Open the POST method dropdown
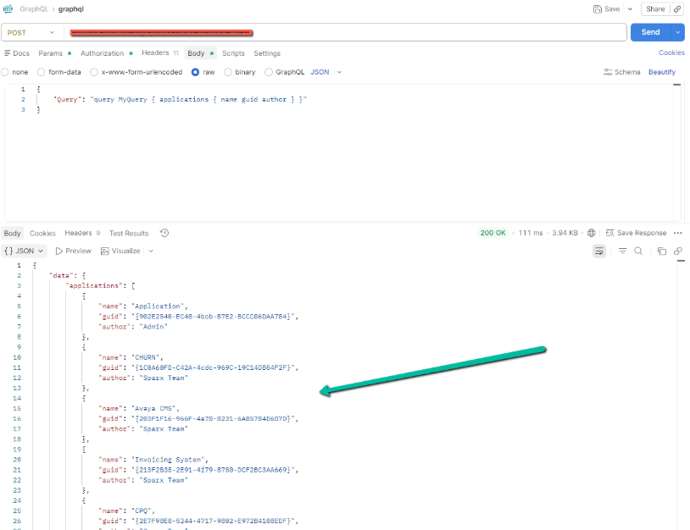This screenshot has width=690, height=530. coord(32,32)
